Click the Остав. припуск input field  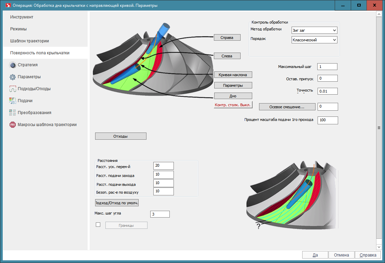(328, 79)
